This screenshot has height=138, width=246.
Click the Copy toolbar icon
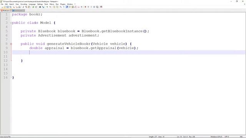(x=26, y=7)
